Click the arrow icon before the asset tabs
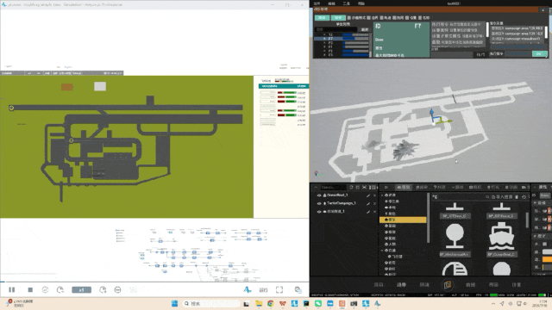Image resolution: width=552 pixels, height=310 pixels. pyautogui.click(x=386, y=188)
